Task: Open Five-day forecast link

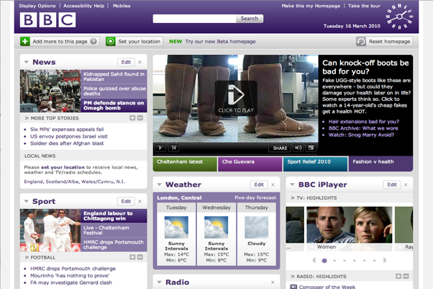Action: tap(255, 197)
